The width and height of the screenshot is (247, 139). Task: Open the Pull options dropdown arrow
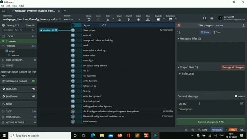113,19
